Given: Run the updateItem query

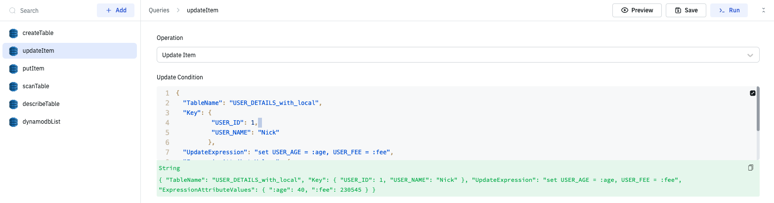Looking at the screenshot, I should point(729,10).
